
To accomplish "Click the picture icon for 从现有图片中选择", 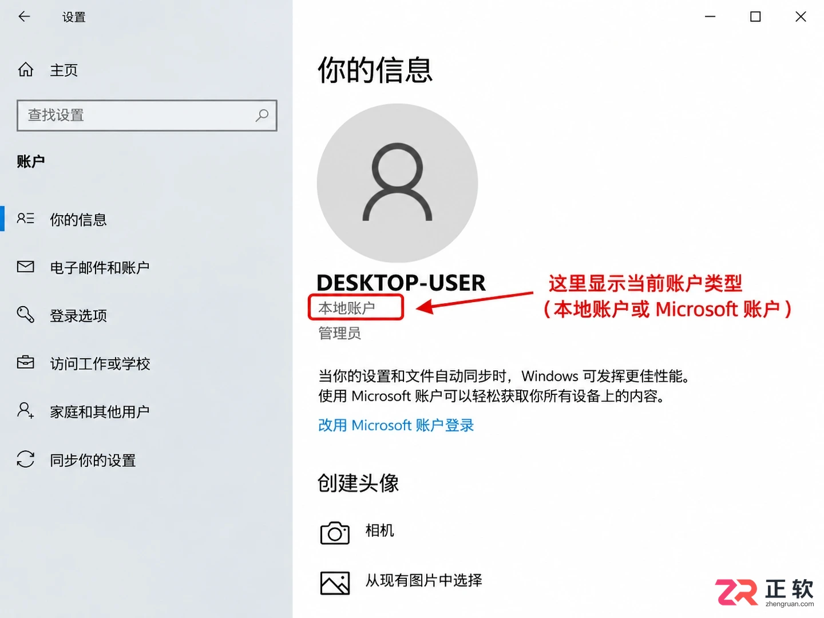I will (x=335, y=583).
